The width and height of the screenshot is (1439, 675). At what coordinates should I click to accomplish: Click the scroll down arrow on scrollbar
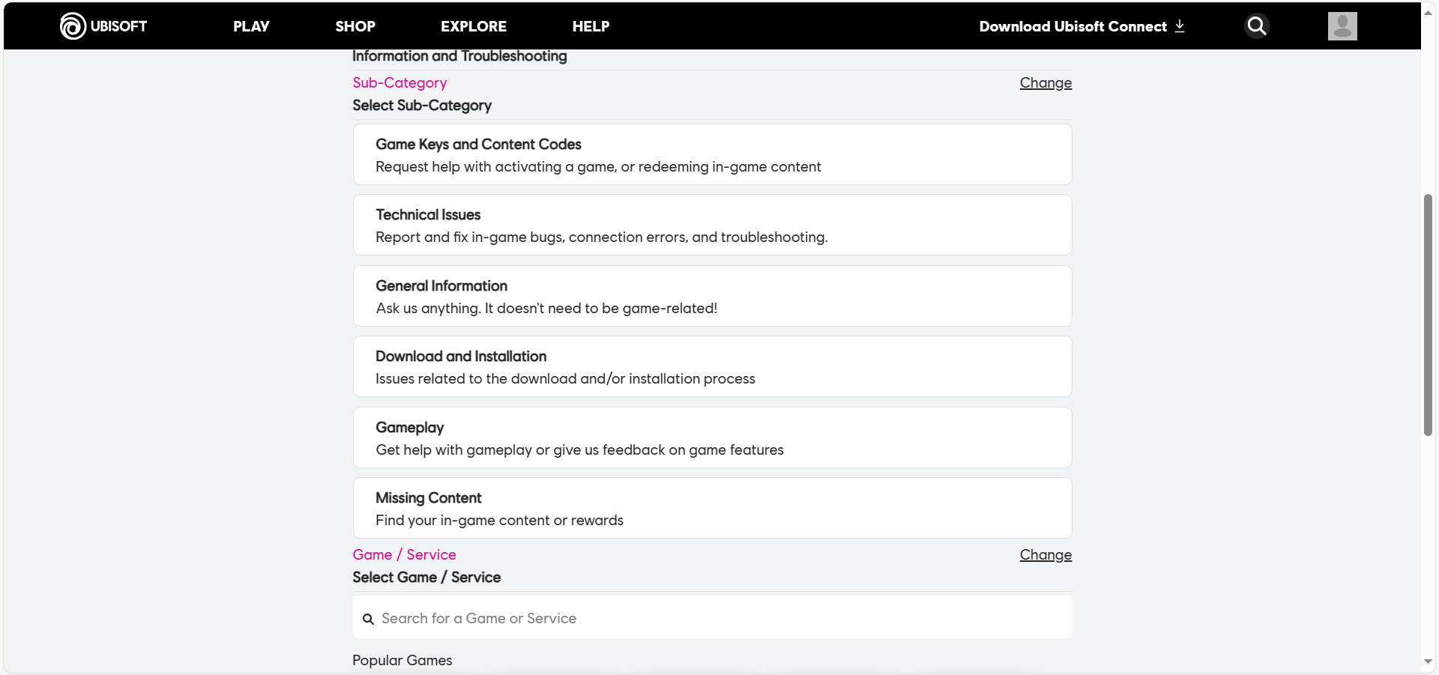click(x=1428, y=662)
